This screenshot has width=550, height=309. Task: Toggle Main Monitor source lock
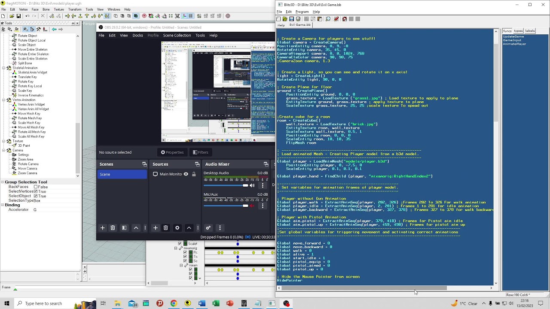(194, 174)
